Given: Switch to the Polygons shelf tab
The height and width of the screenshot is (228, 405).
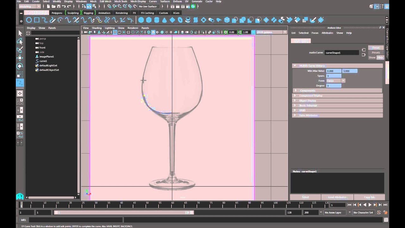Looking at the screenshot, I should (57, 13).
